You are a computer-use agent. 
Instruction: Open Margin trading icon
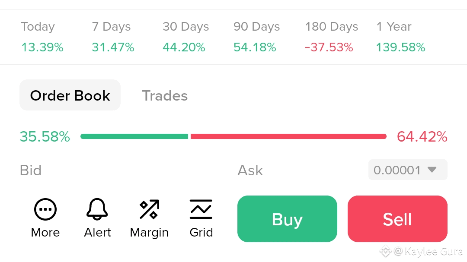click(149, 210)
